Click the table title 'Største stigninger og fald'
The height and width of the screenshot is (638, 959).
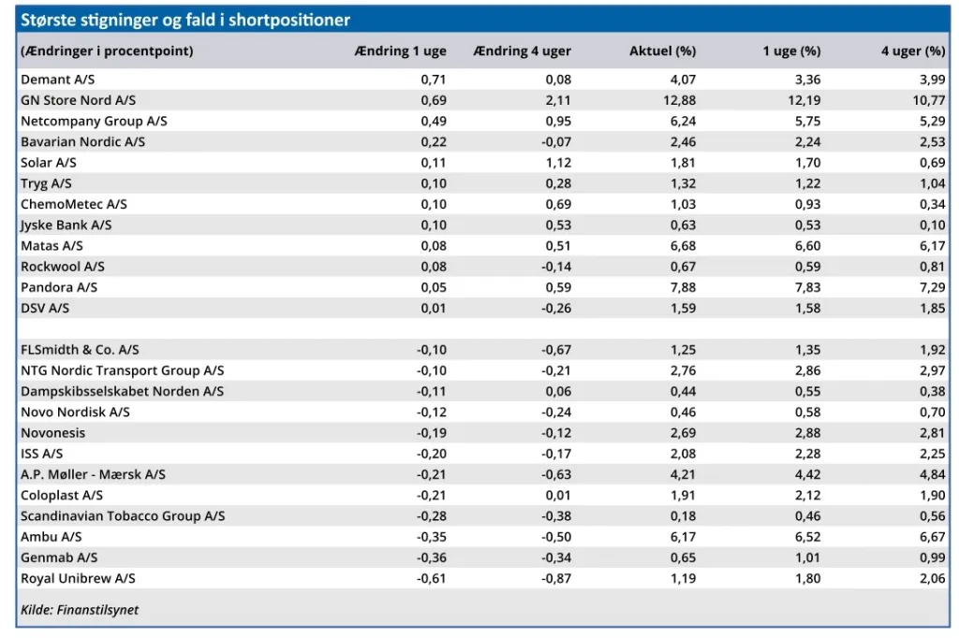click(x=185, y=20)
